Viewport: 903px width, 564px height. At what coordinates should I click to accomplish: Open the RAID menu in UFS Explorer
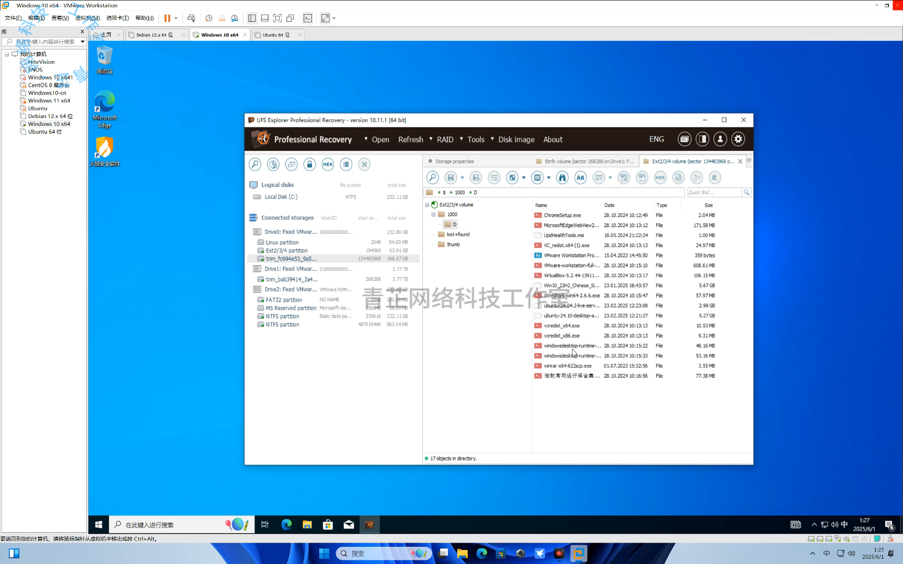click(x=445, y=139)
